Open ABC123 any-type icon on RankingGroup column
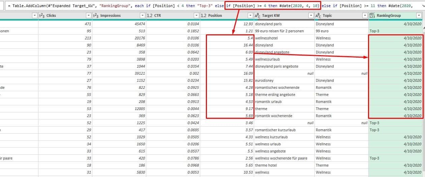The image size is (425, 177). tap(372, 15)
